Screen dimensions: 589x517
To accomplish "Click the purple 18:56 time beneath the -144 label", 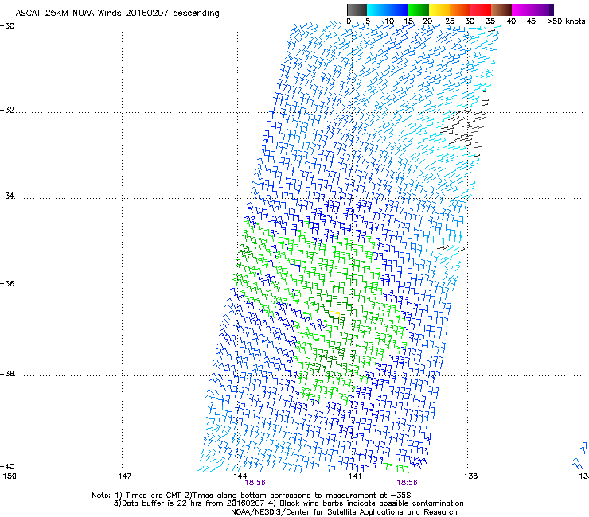I will [255, 483].
